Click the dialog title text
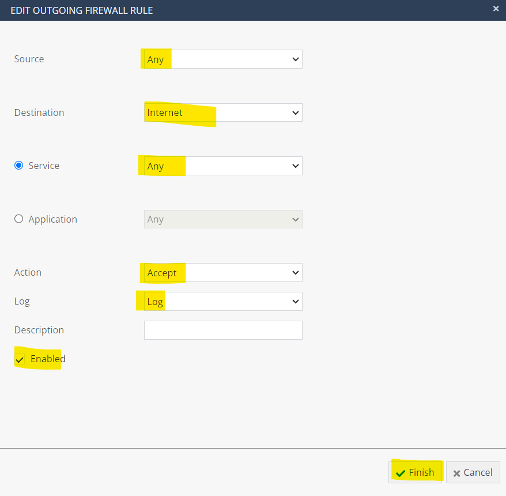506x496 pixels. [x=82, y=10]
